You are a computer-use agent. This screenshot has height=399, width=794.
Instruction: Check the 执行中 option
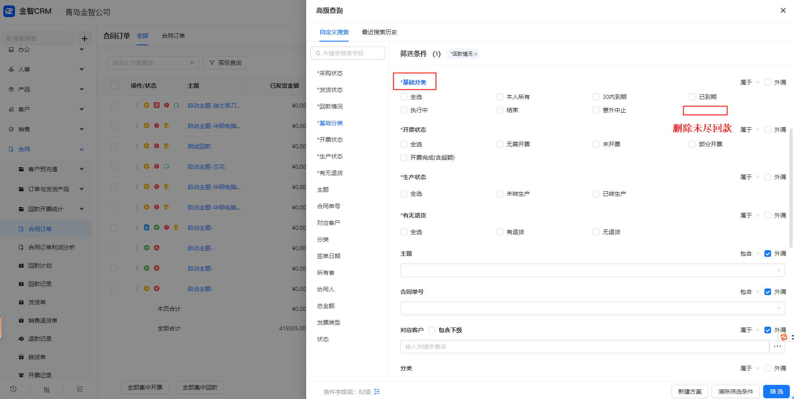tap(404, 110)
